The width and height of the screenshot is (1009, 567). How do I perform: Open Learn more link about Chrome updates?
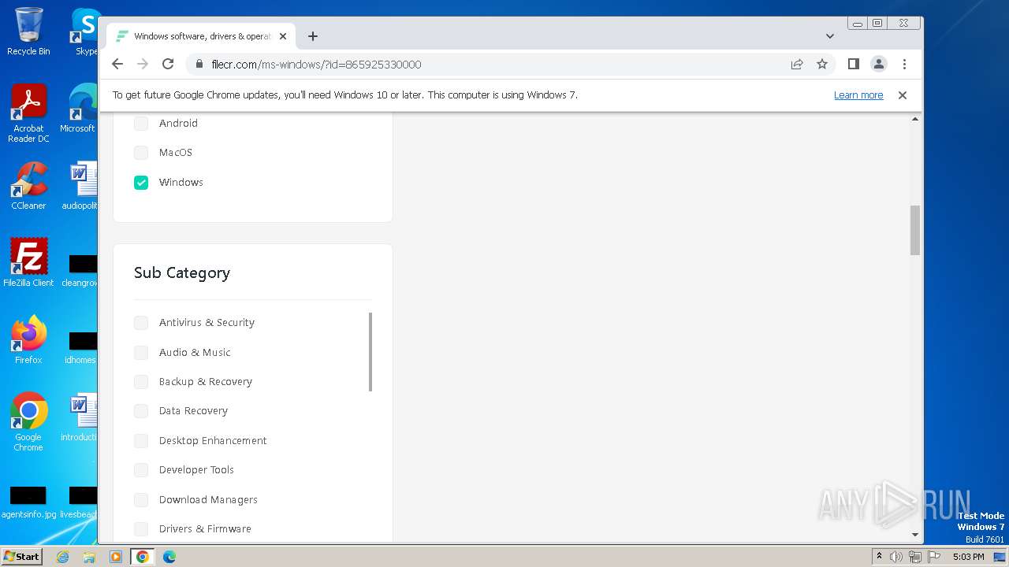(858, 95)
